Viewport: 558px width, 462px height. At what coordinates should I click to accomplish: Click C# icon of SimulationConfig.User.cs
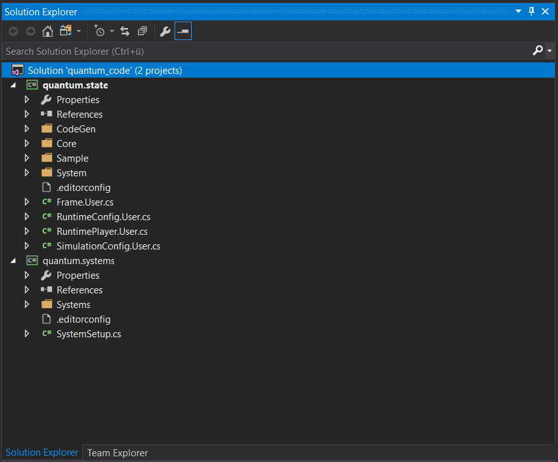46,245
